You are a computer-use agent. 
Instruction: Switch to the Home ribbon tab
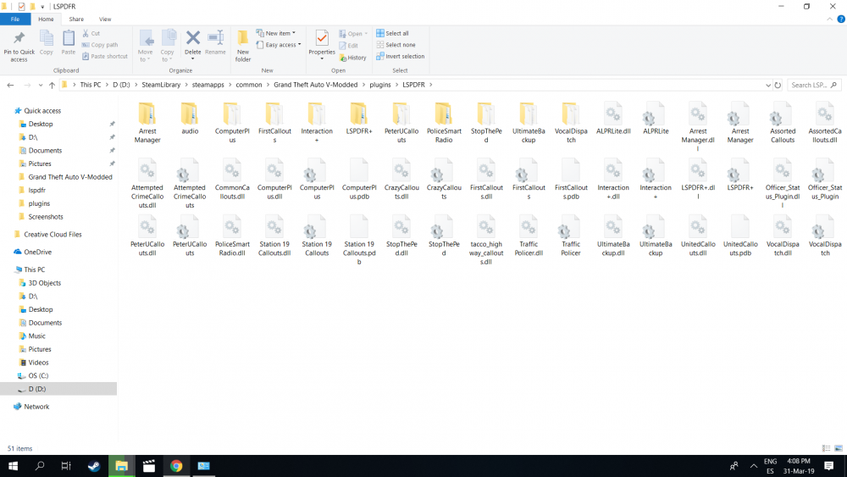click(46, 19)
